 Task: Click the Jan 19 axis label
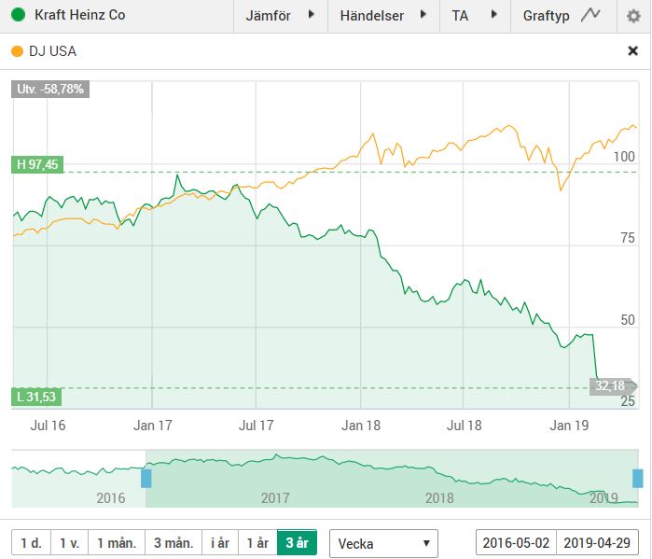click(569, 425)
